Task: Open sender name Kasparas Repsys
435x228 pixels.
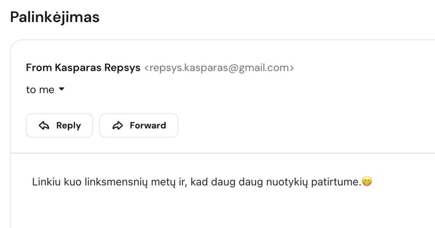Action: click(x=97, y=68)
